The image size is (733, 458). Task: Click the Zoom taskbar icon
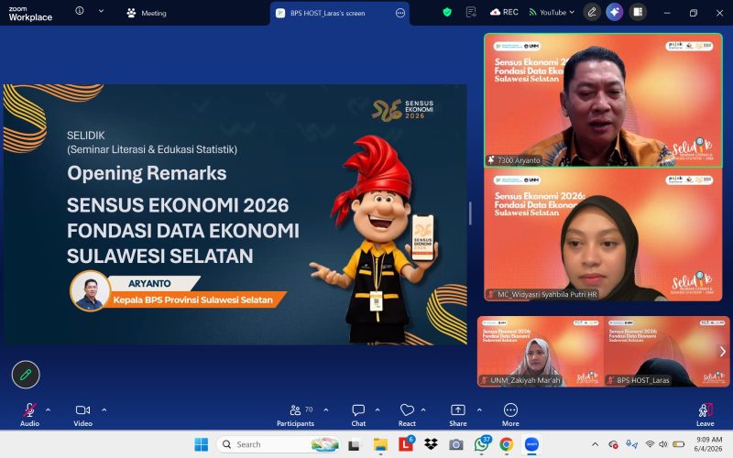click(x=531, y=444)
